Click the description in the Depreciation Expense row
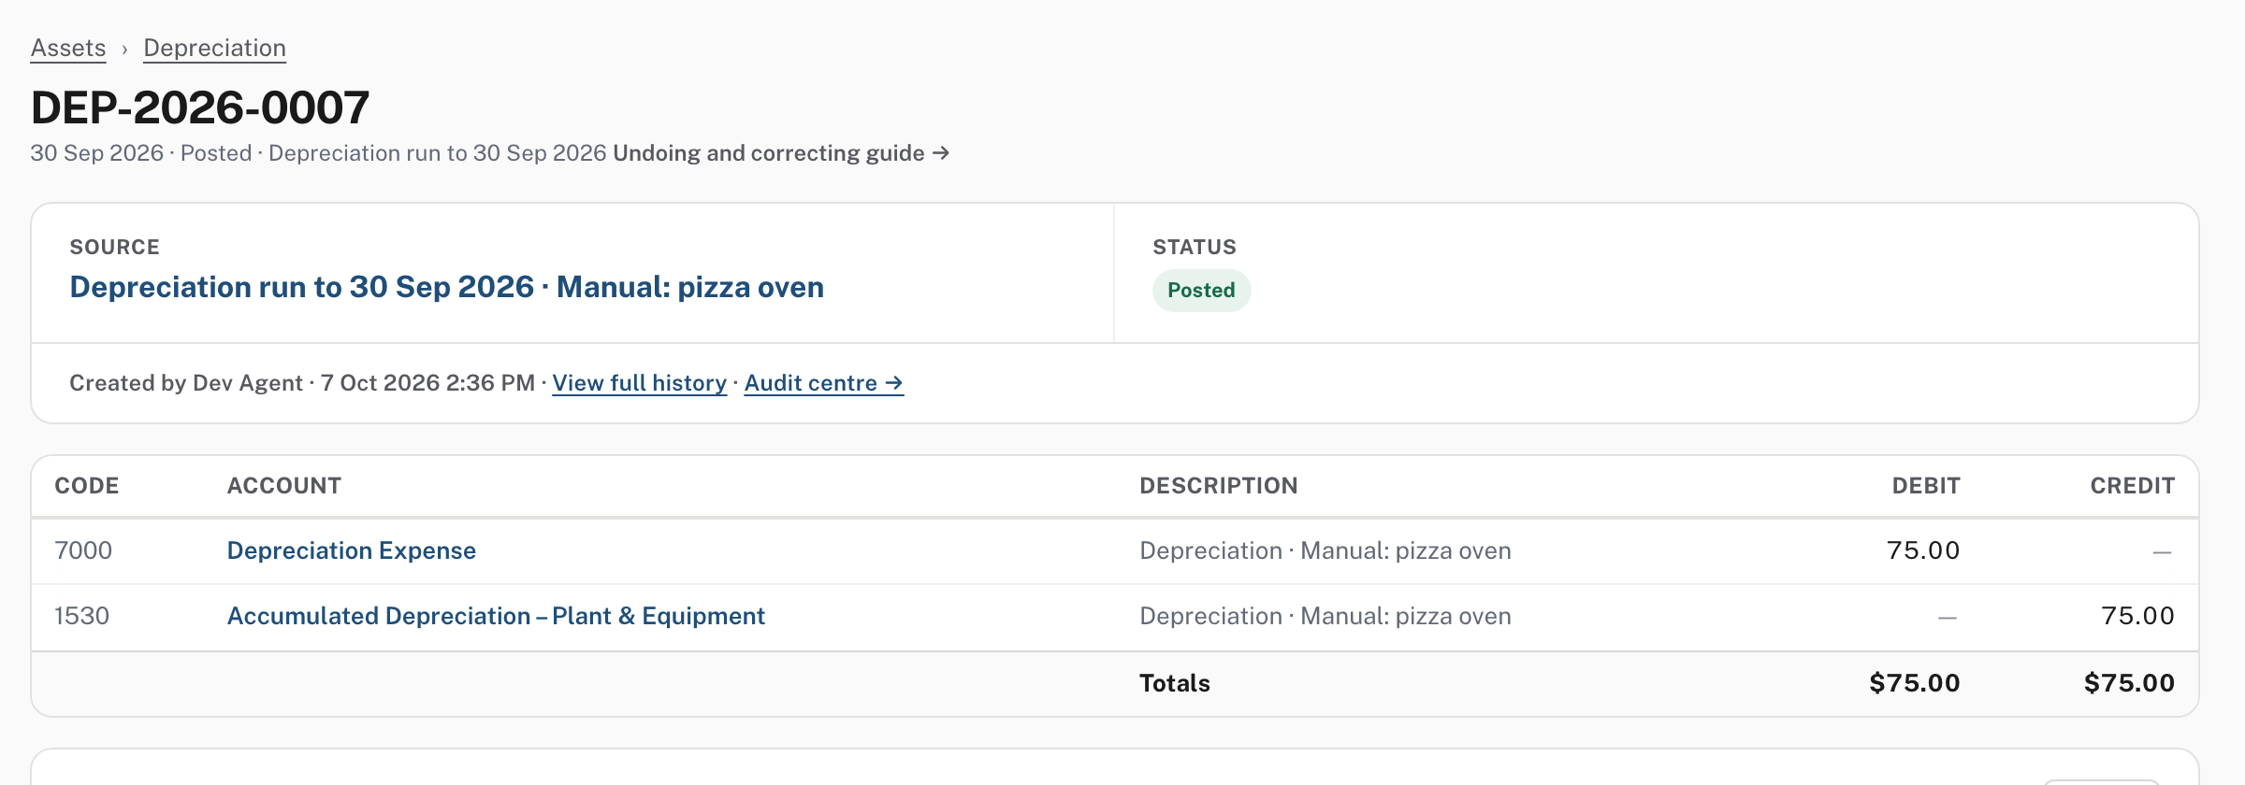The image size is (2245, 785). [1325, 550]
